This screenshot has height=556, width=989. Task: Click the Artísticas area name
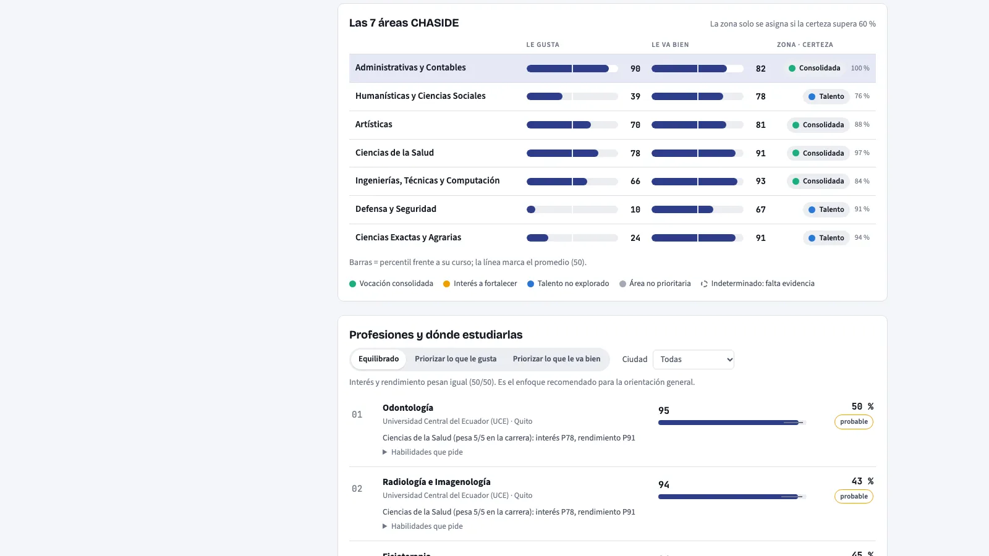click(x=374, y=124)
